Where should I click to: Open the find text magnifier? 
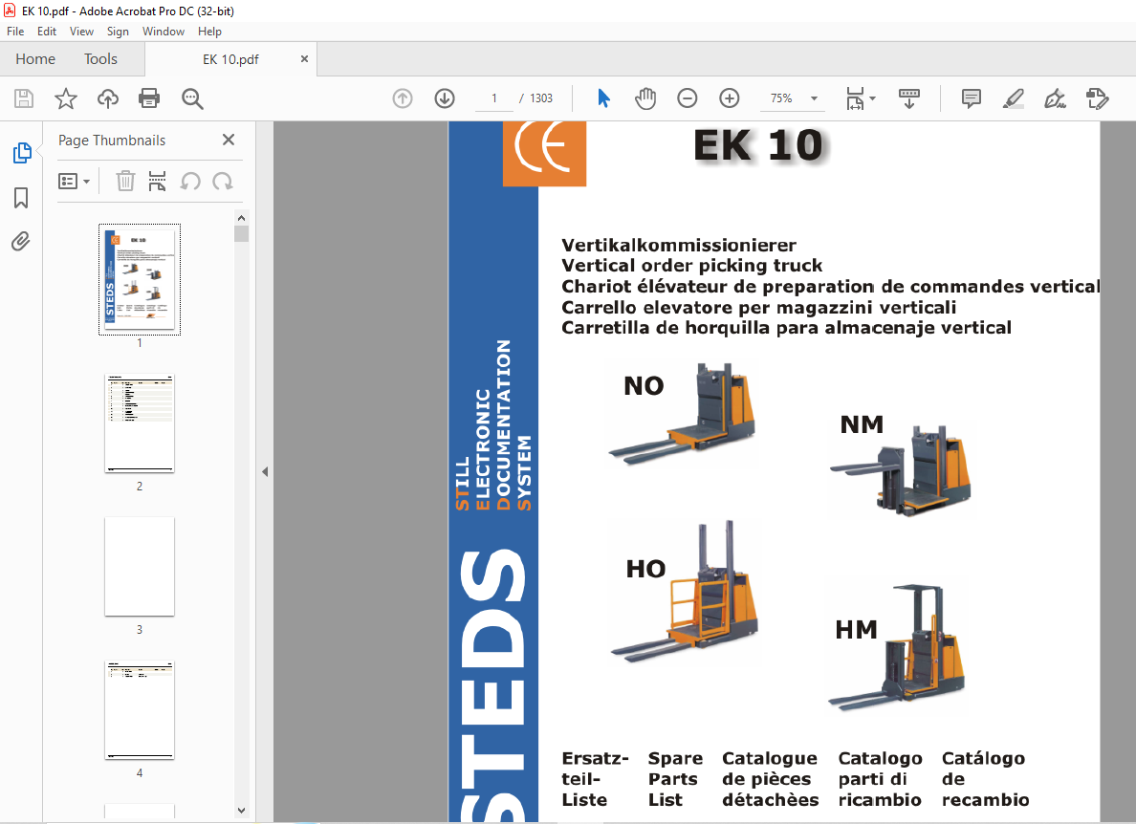(192, 98)
